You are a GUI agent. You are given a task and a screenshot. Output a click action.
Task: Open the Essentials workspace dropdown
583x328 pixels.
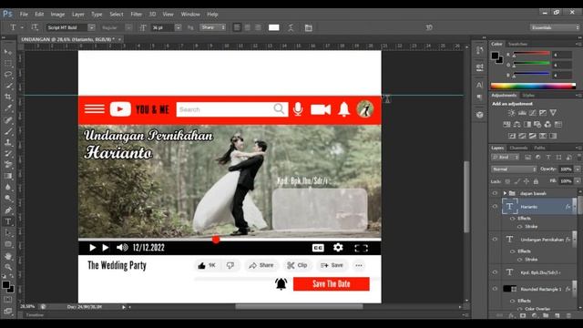tap(555, 27)
